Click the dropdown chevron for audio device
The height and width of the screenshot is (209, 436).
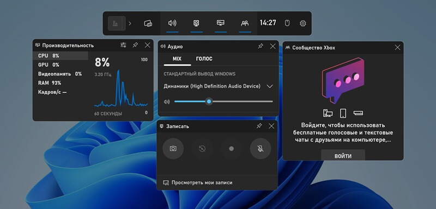click(x=269, y=86)
